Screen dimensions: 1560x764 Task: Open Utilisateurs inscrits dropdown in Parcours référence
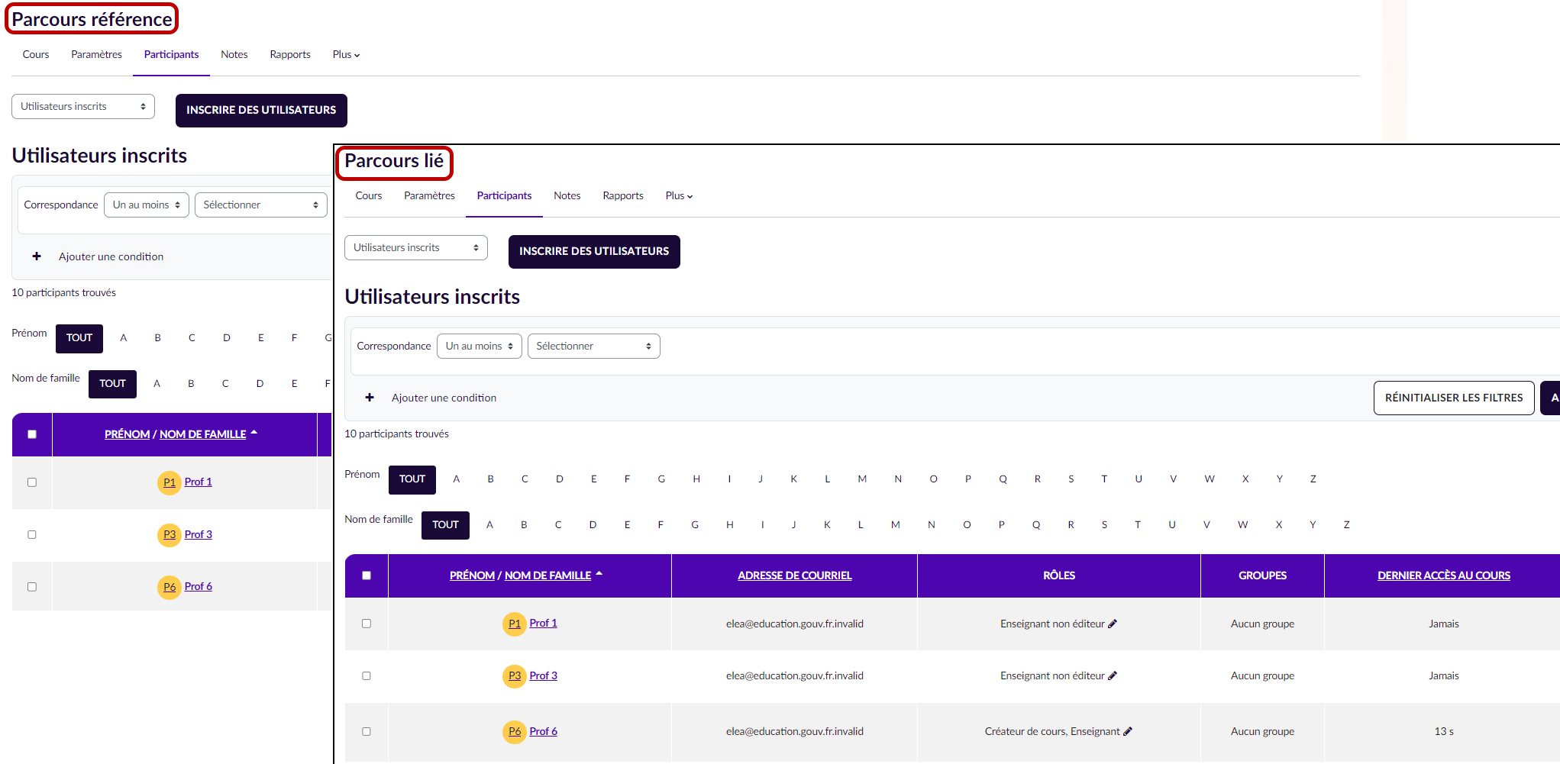pyautogui.click(x=83, y=106)
